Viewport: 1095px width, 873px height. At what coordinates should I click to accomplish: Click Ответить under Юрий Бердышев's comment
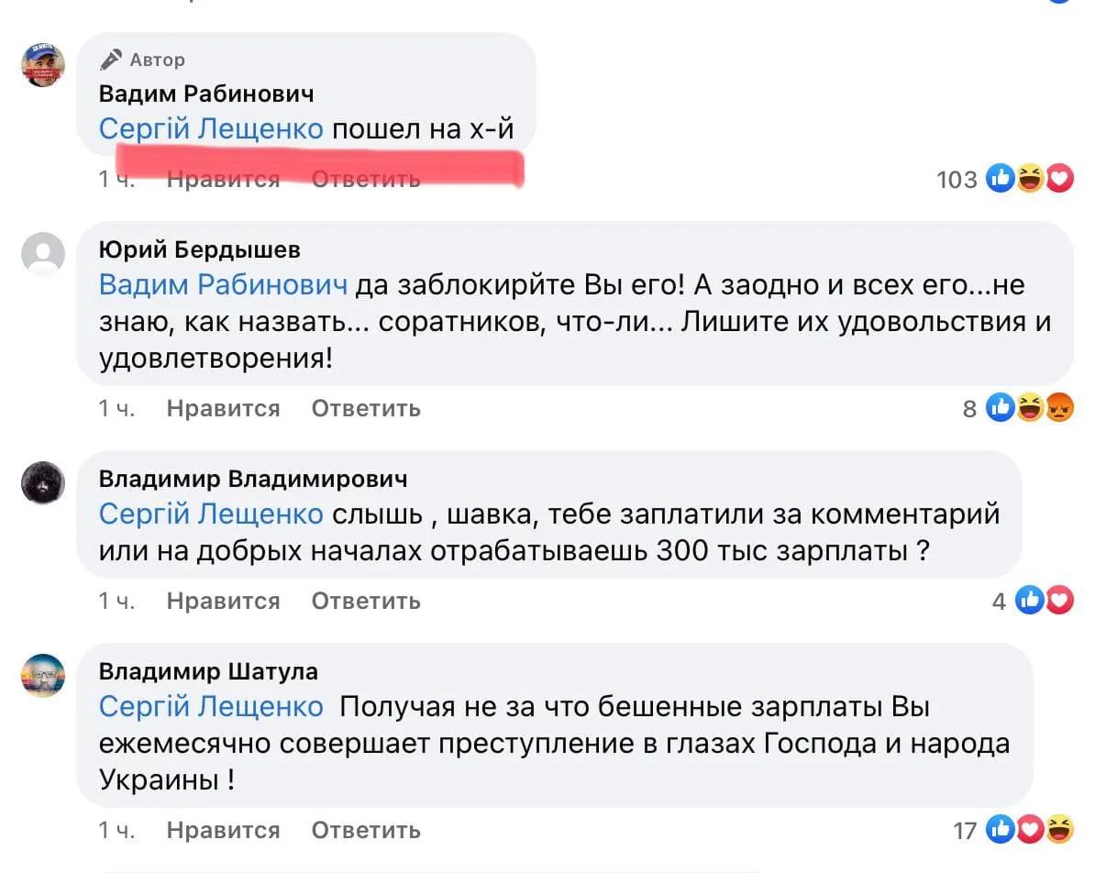tap(366, 408)
